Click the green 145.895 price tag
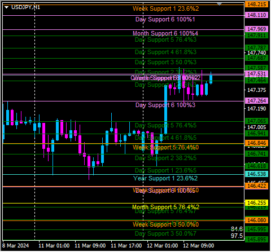271x252 pixels. [x=257, y=240]
